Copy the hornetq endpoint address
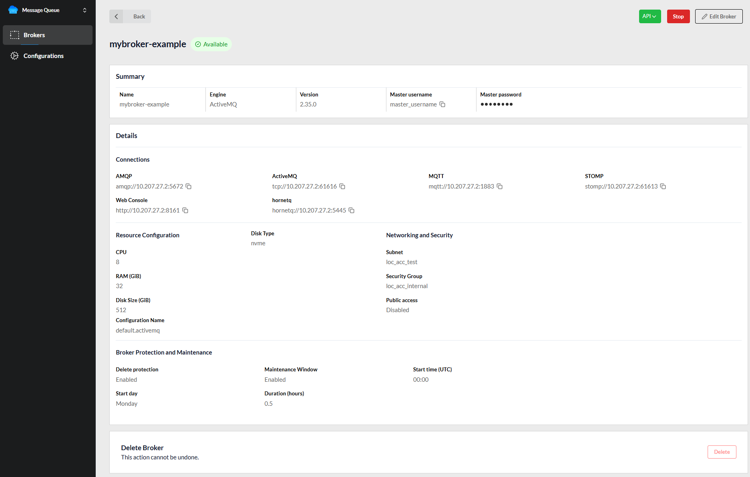This screenshot has height=477, width=750. point(352,210)
